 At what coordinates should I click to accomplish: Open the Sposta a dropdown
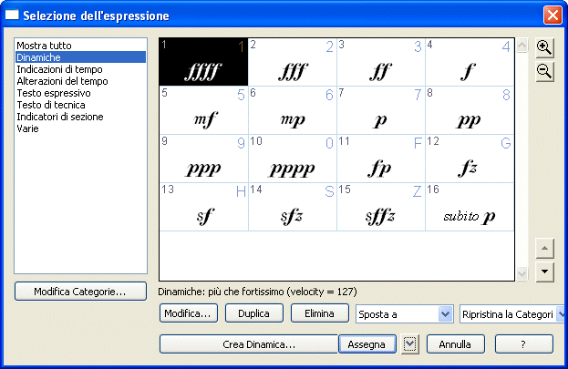pyautogui.click(x=446, y=313)
